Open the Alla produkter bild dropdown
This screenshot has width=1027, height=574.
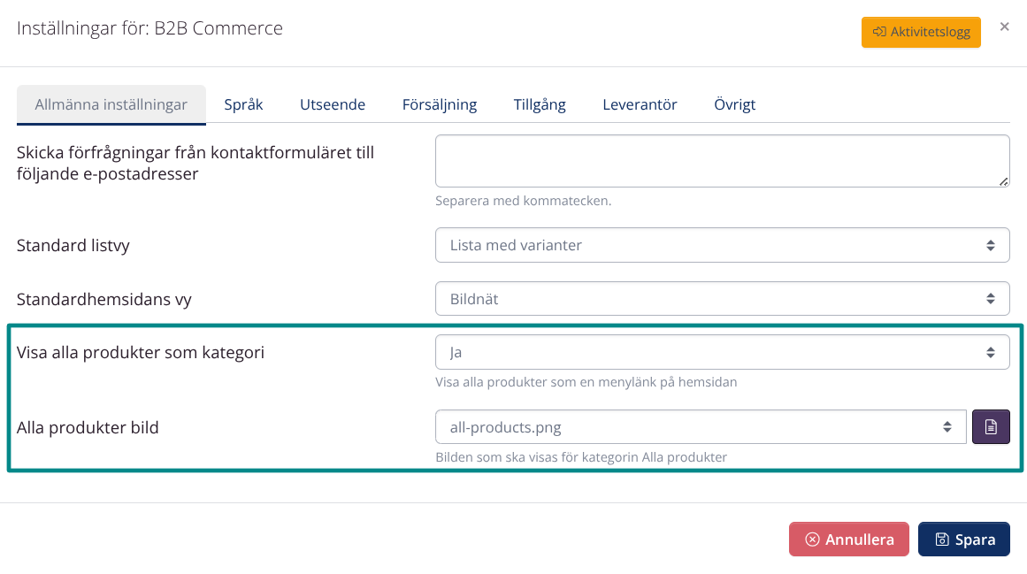coord(699,426)
